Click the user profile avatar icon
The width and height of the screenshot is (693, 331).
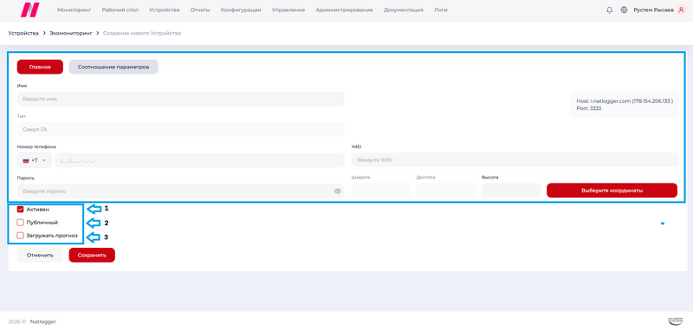coord(681,10)
